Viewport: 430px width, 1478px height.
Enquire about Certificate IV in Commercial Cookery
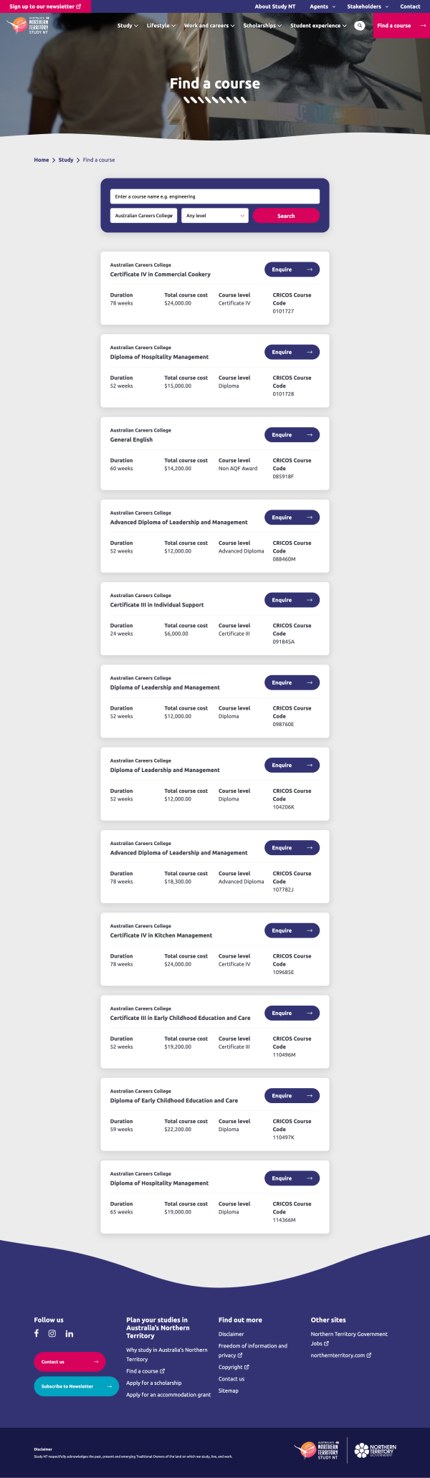[x=292, y=270]
